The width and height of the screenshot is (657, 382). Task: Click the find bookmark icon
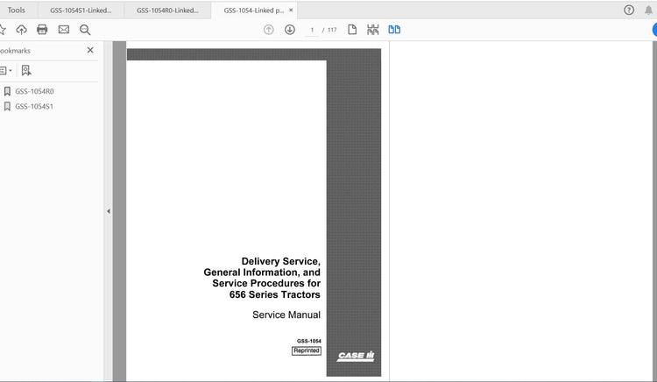[26, 70]
